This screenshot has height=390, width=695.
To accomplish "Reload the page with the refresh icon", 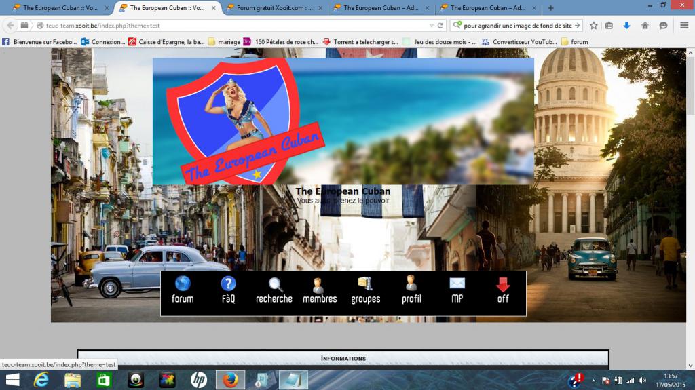I will (x=440, y=26).
